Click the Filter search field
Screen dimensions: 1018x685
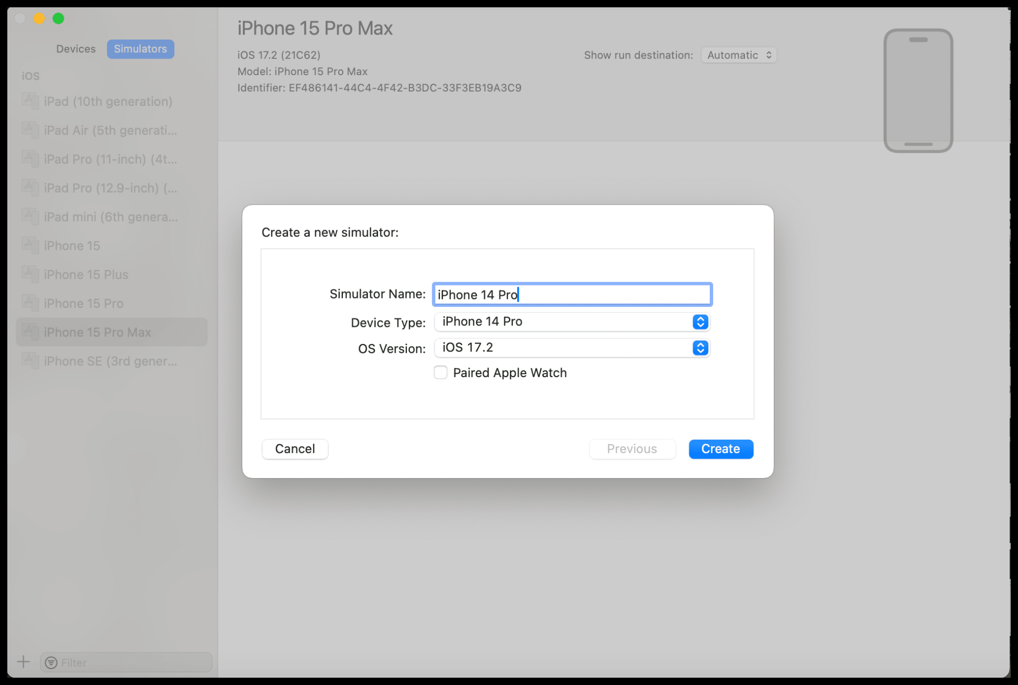pyautogui.click(x=126, y=663)
